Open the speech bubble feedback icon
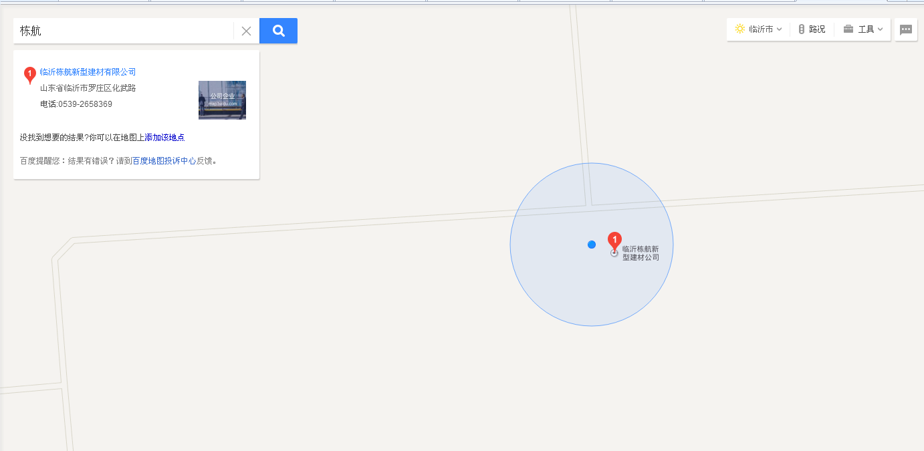The image size is (924, 451). 906,29
